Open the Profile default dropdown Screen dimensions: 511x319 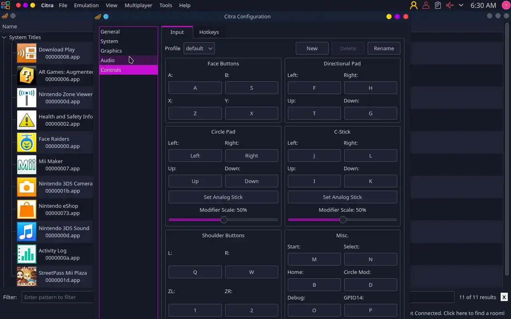pyautogui.click(x=199, y=48)
